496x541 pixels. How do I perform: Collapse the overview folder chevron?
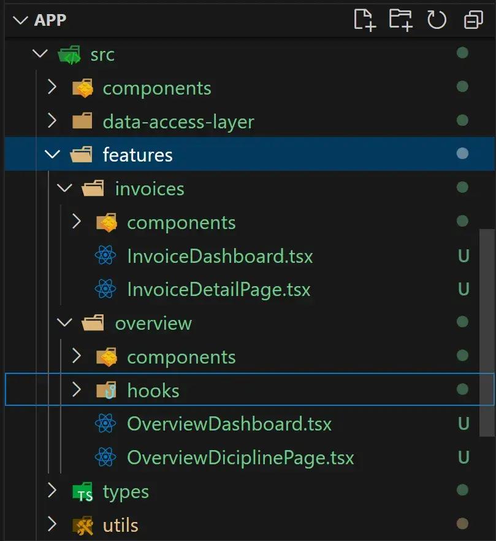click(x=64, y=322)
